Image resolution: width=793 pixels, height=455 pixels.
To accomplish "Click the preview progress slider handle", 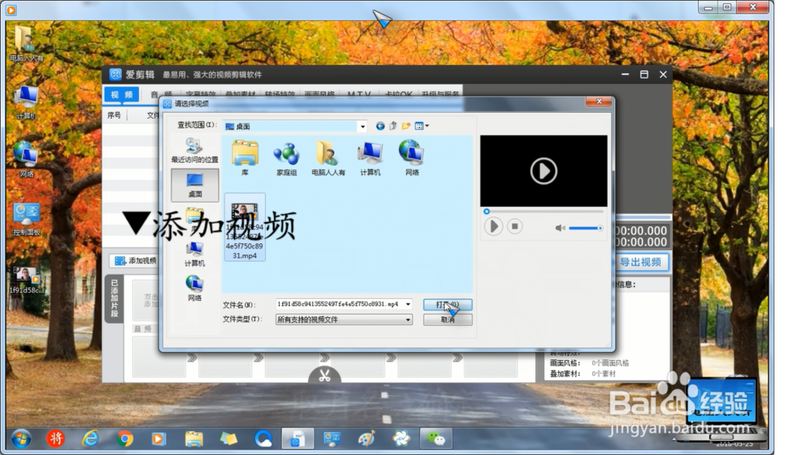I will click(x=487, y=212).
